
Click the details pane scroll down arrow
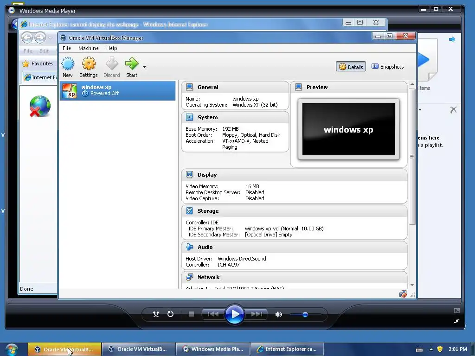pos(412,285)
